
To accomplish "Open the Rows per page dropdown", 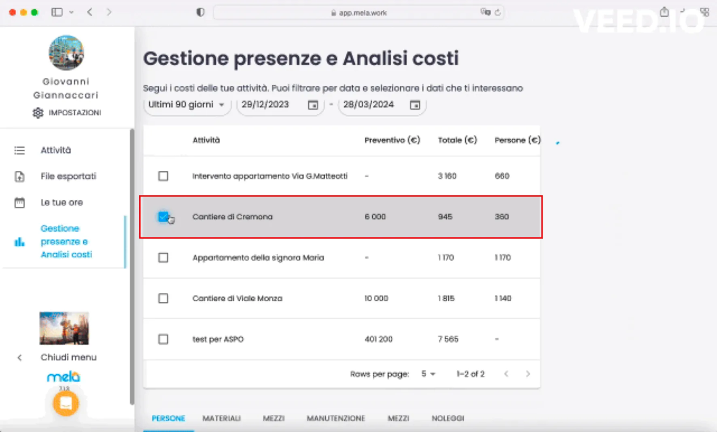I will [428, 374].
